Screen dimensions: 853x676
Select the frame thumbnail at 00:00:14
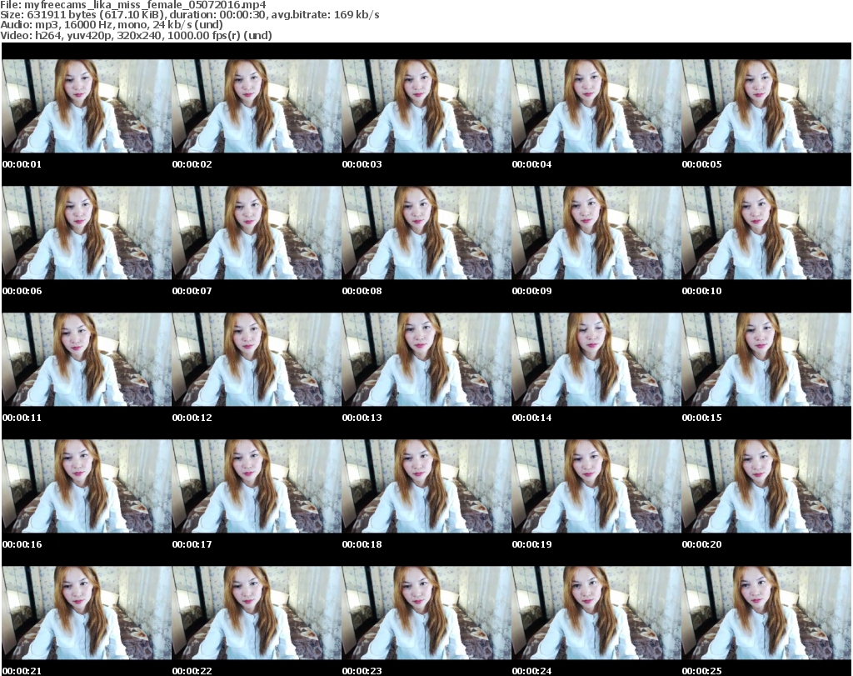[596, 360]
